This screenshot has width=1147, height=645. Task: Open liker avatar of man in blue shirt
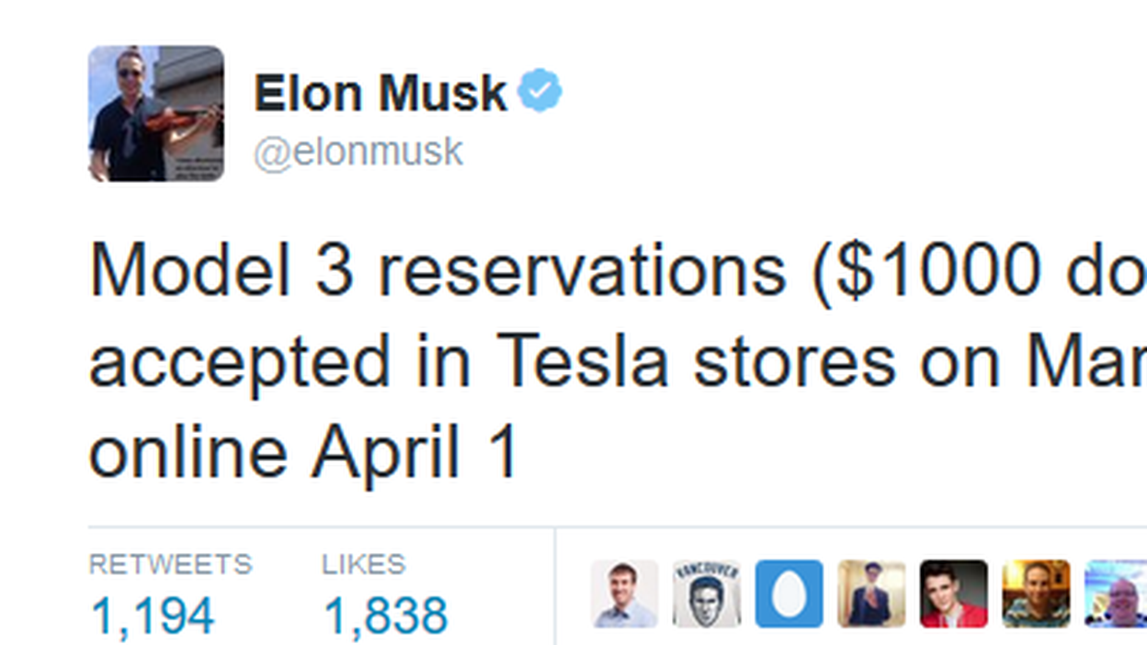(x=624, y=594)
